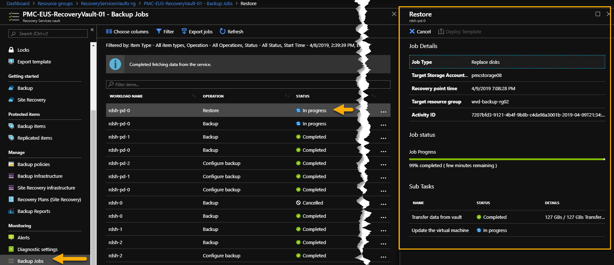Viewport: 614px width, 265px height.
Task: Open Diagnostic settings in the sidebar
Action: (x=37, y=249)
